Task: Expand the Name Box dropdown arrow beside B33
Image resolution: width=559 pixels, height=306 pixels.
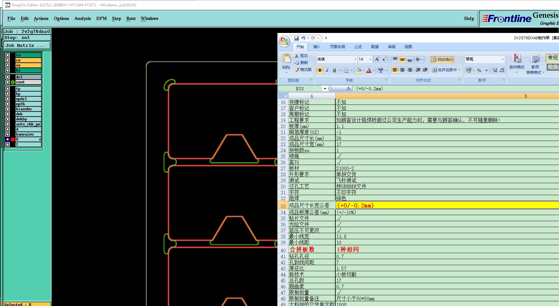Action: point(325,89)
